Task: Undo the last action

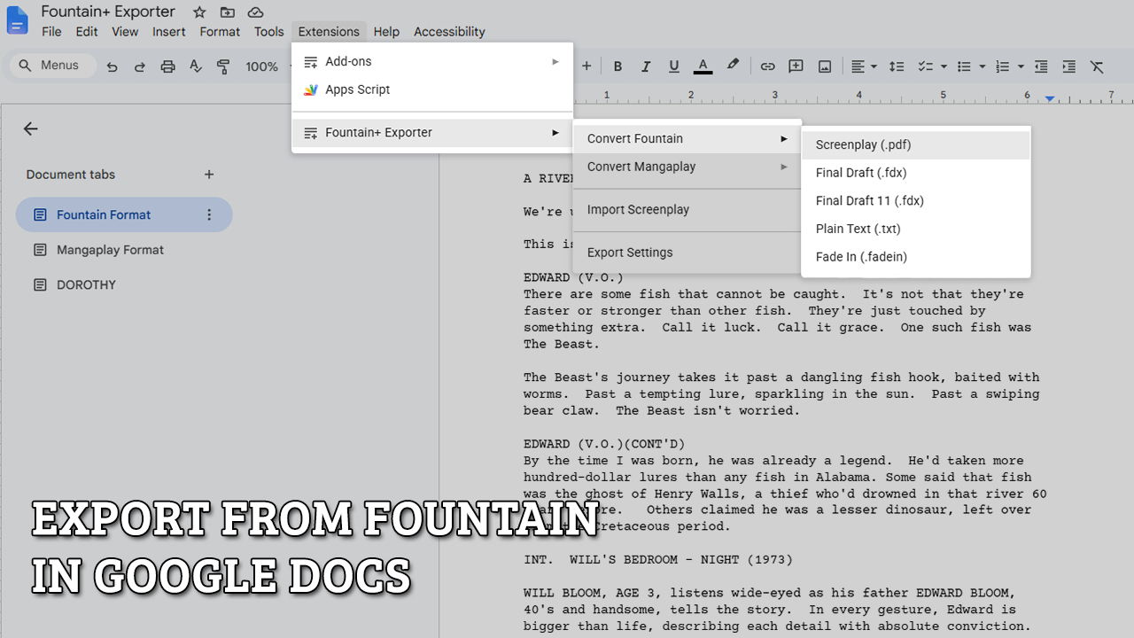Action: pos(112,66)
